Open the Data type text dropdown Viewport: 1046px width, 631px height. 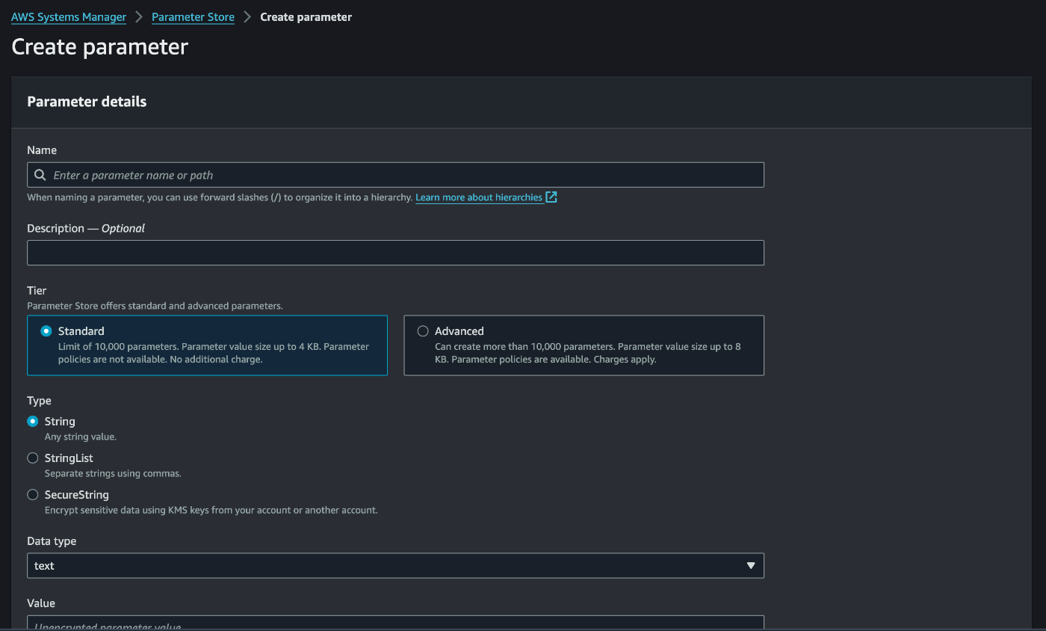point(394,566)
